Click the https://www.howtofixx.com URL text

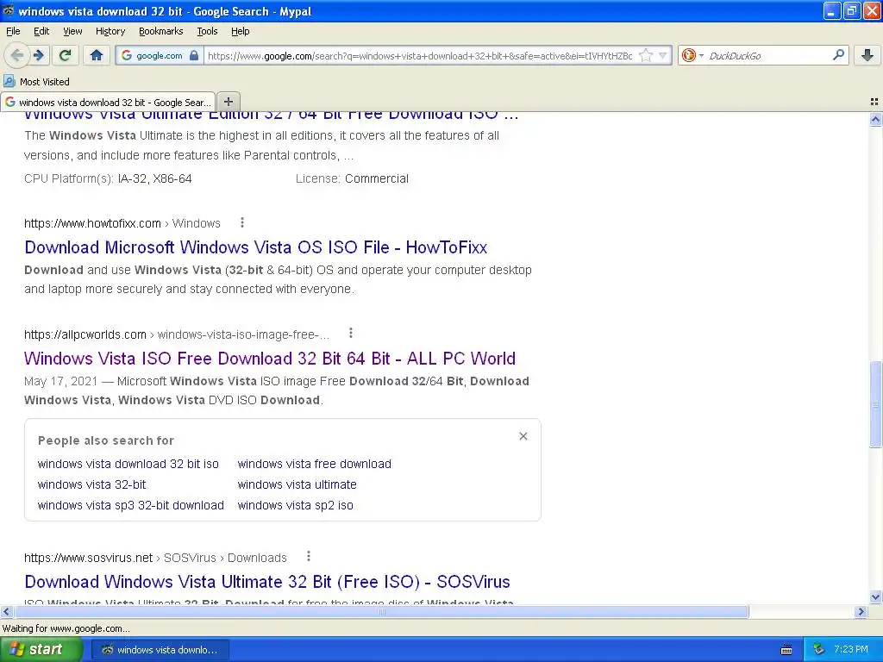pyautogui.click(x=92, y=223)
